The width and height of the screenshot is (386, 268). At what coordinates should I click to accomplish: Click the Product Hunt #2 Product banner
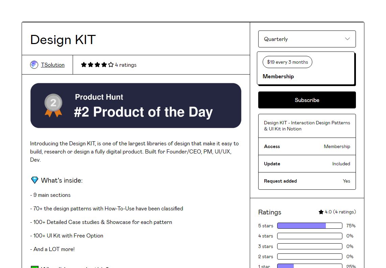[136, 105]
